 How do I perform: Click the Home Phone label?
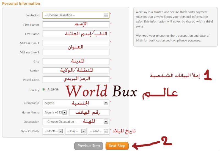tap(31, 113)
